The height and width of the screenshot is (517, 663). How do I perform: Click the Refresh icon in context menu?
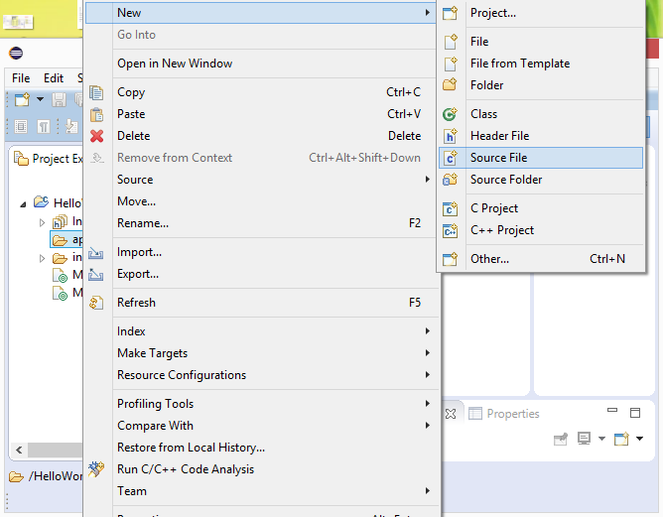coord(96,303)
